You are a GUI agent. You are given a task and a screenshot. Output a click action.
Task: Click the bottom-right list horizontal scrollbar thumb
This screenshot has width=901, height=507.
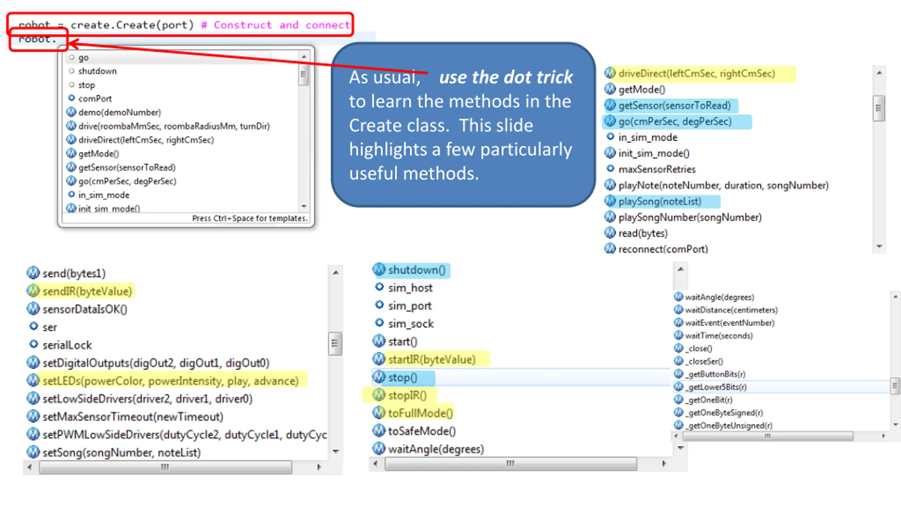[x=768, y=436]
